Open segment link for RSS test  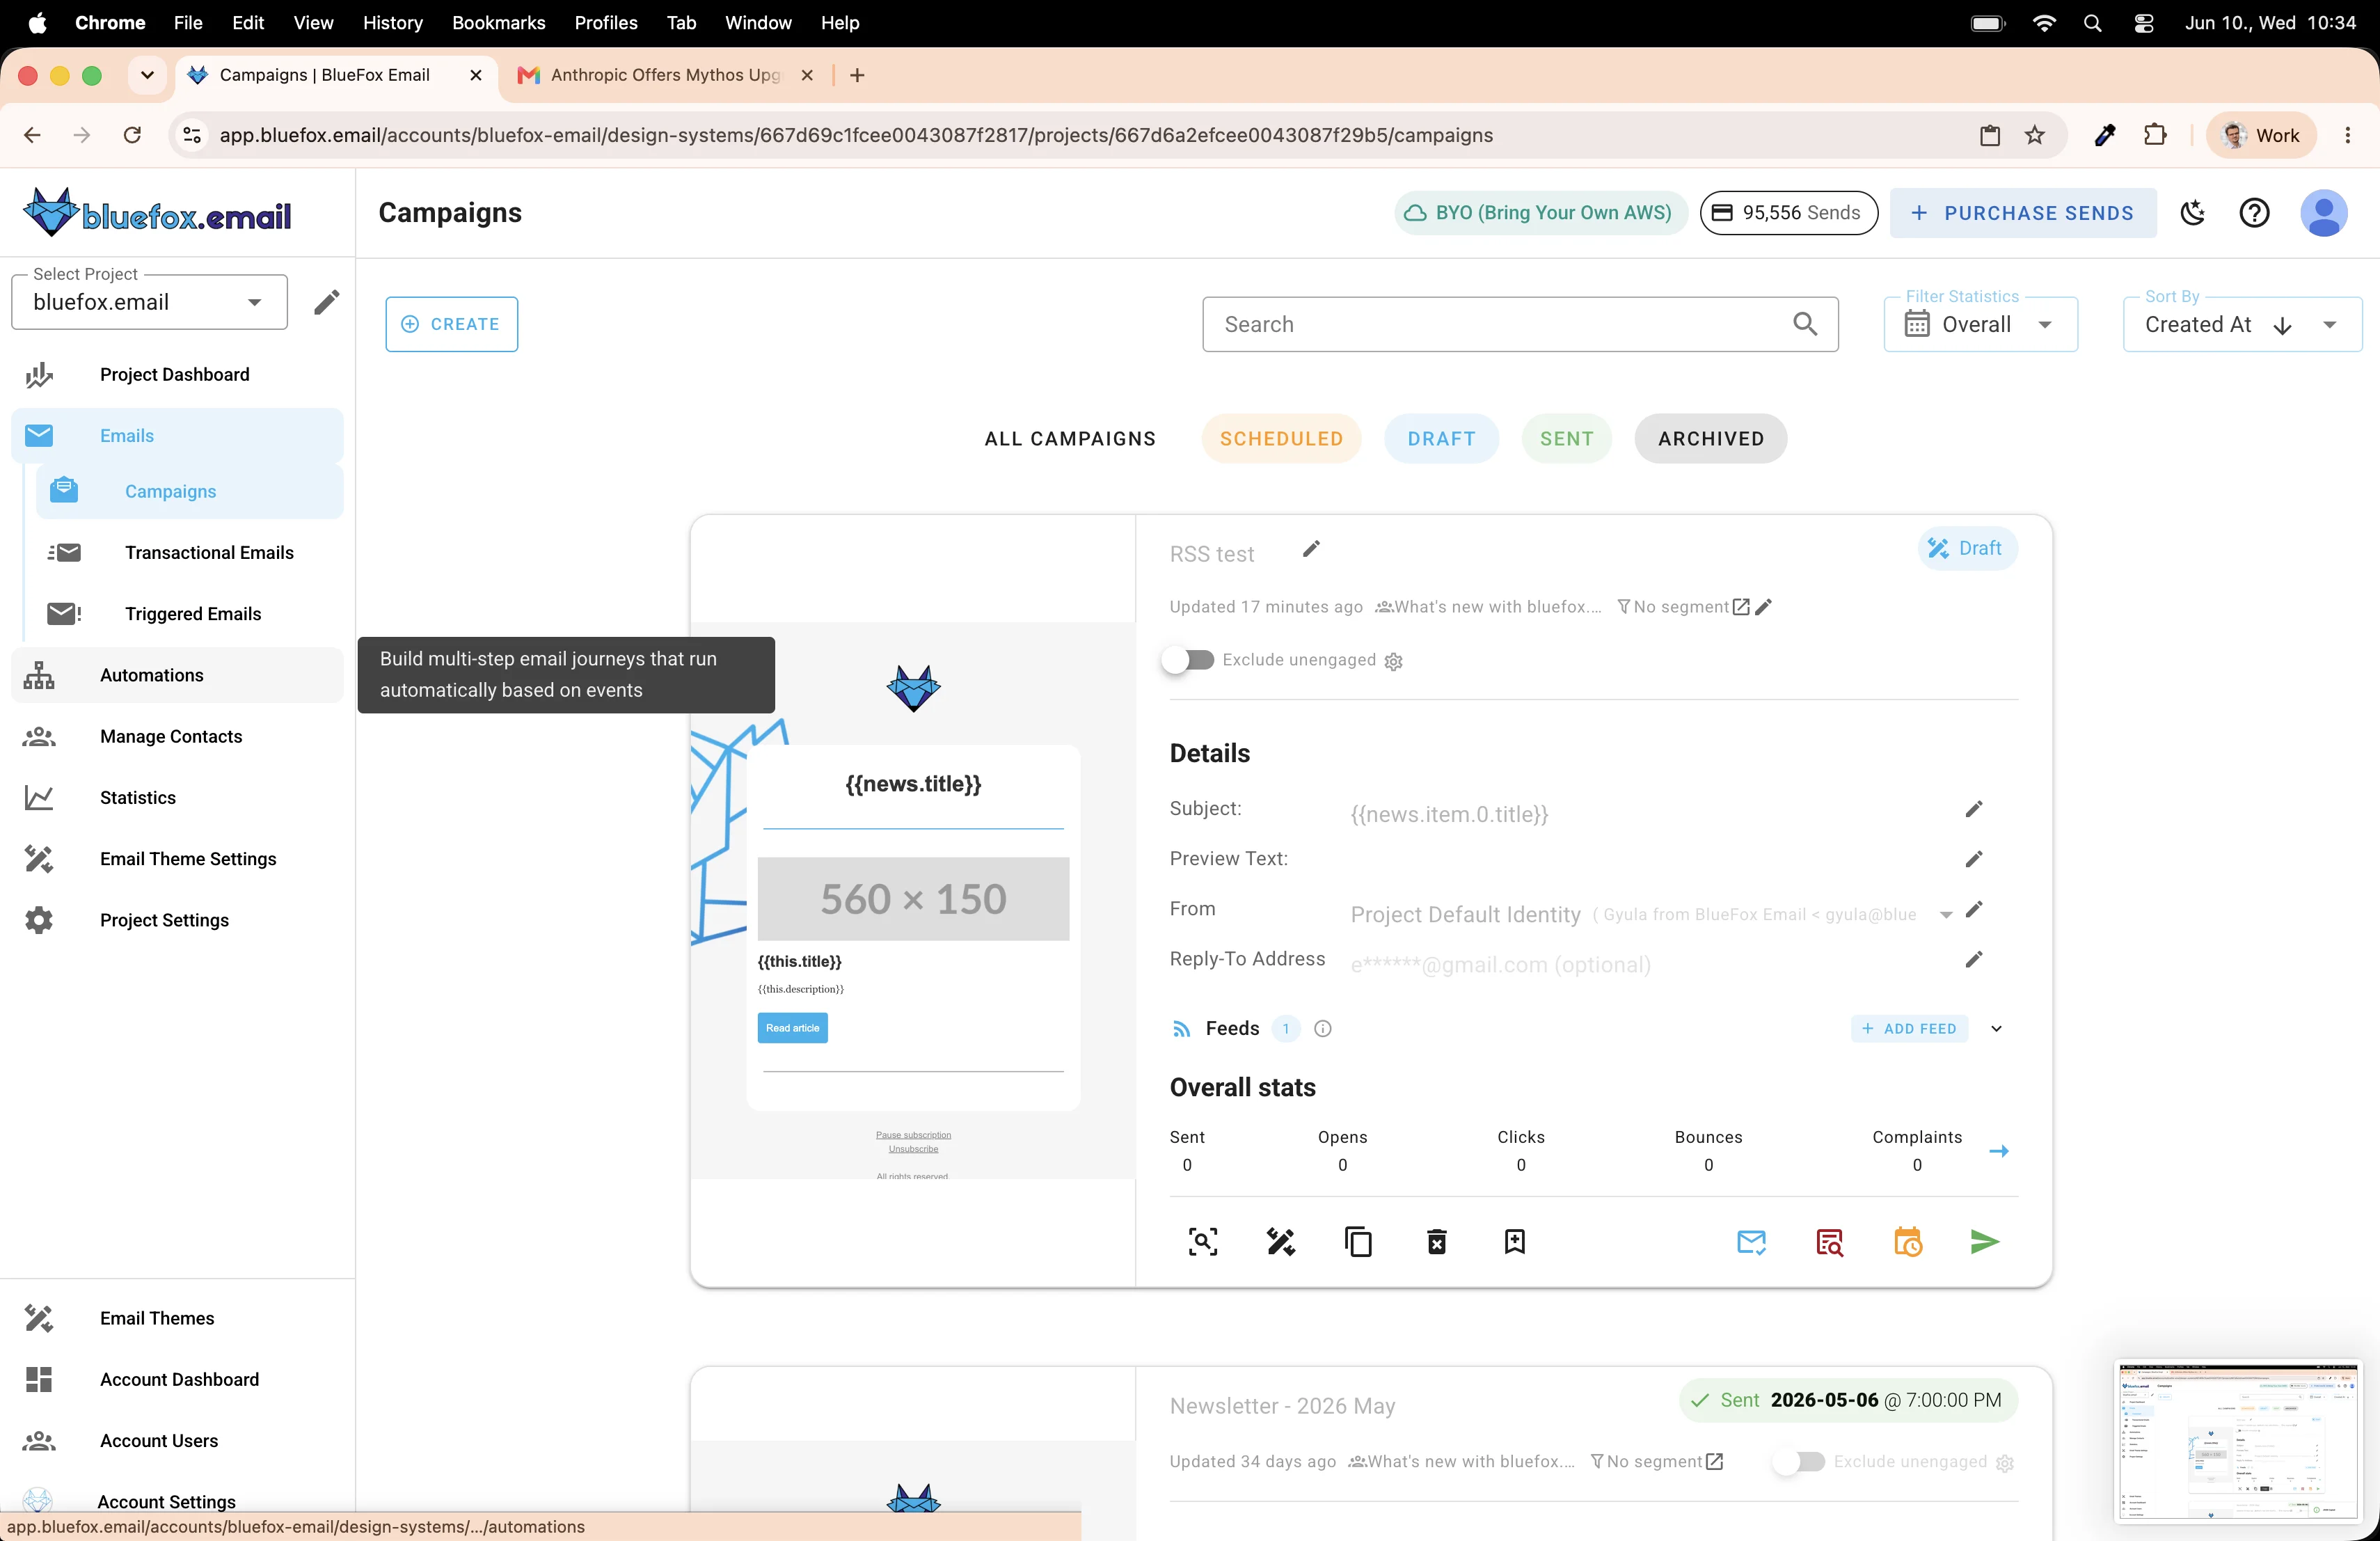[1741, 606]
